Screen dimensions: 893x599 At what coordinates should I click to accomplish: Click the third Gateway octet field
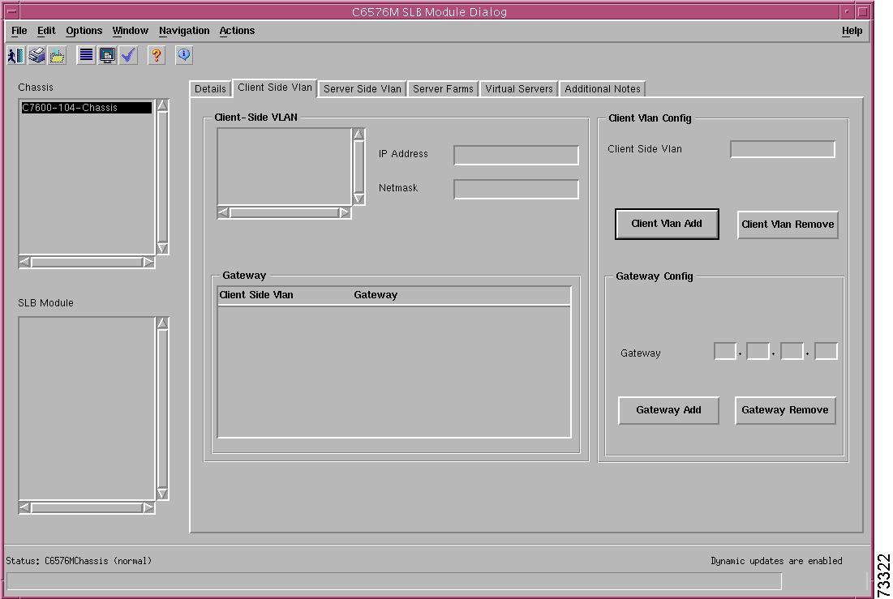pyautogui.click(x=792, y=351)
